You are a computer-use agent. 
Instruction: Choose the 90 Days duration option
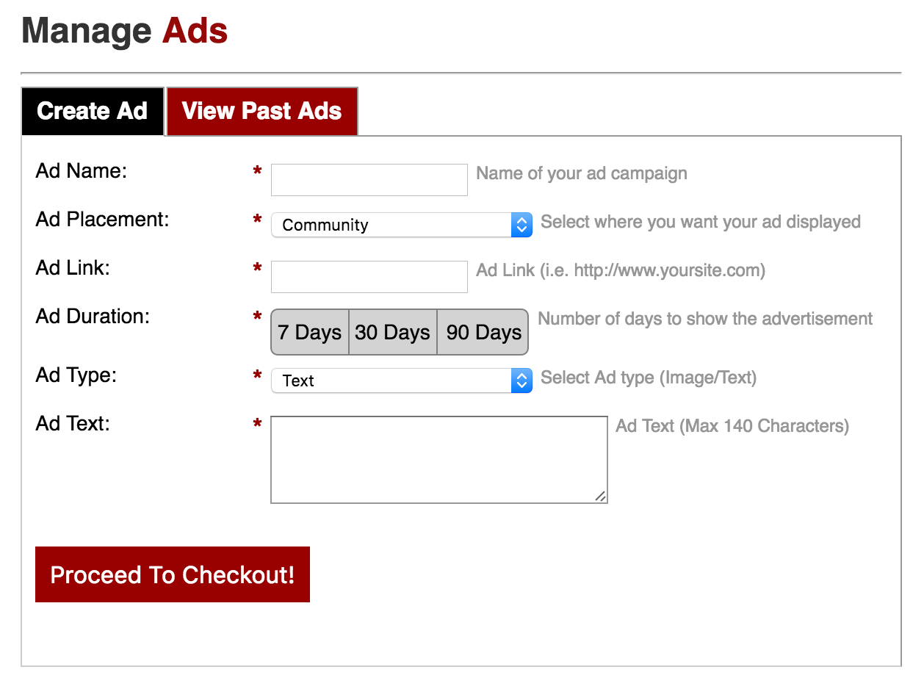[x=483, y=332]
